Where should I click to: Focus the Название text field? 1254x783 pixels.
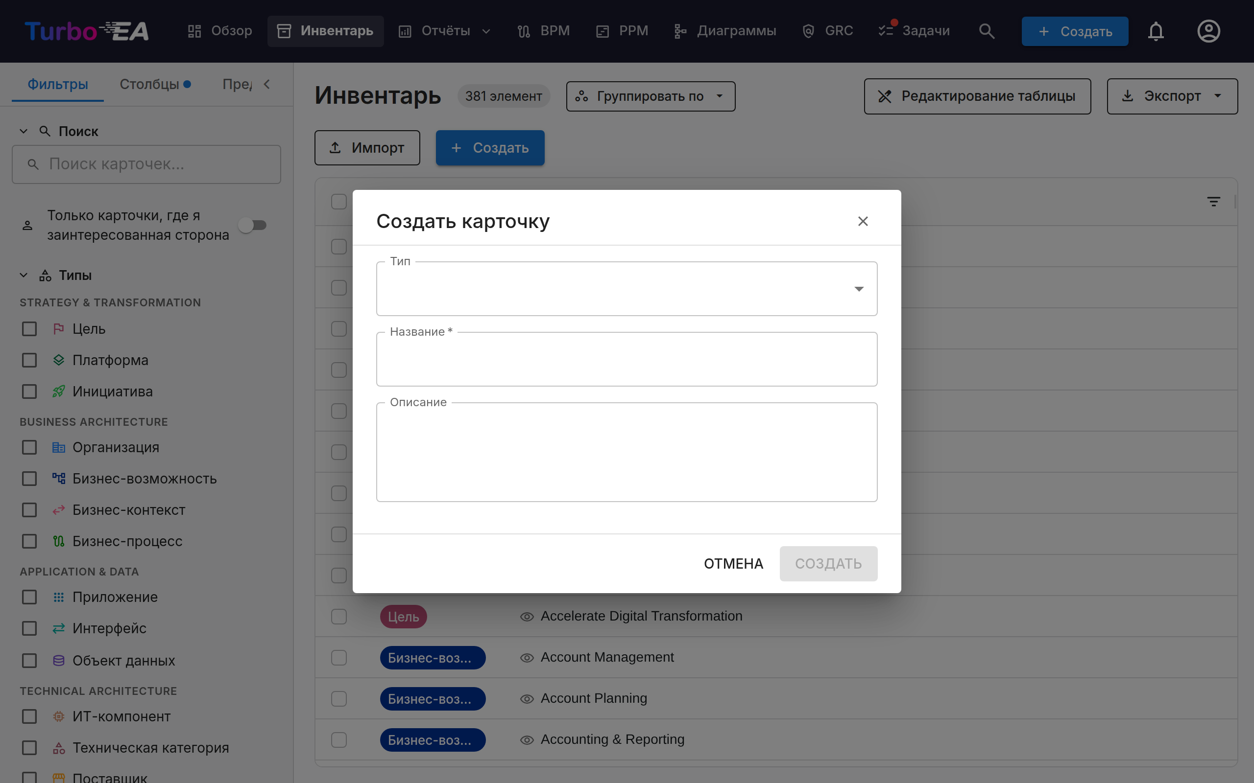click(627, 359)
